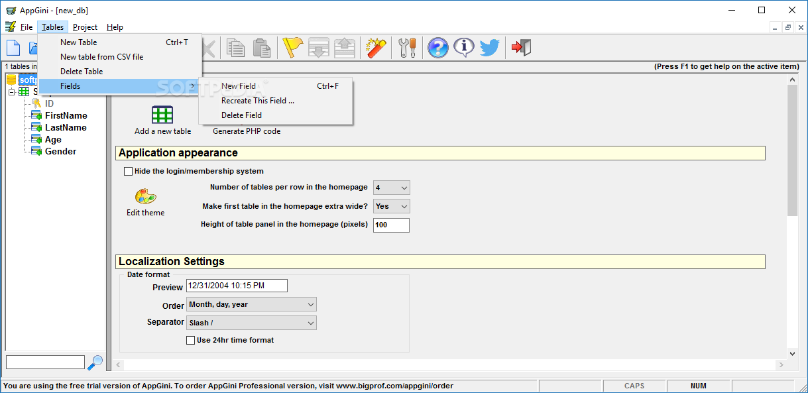Open Edit theme palette icon
Screen dimensions: 808x393
click(145, 196)
